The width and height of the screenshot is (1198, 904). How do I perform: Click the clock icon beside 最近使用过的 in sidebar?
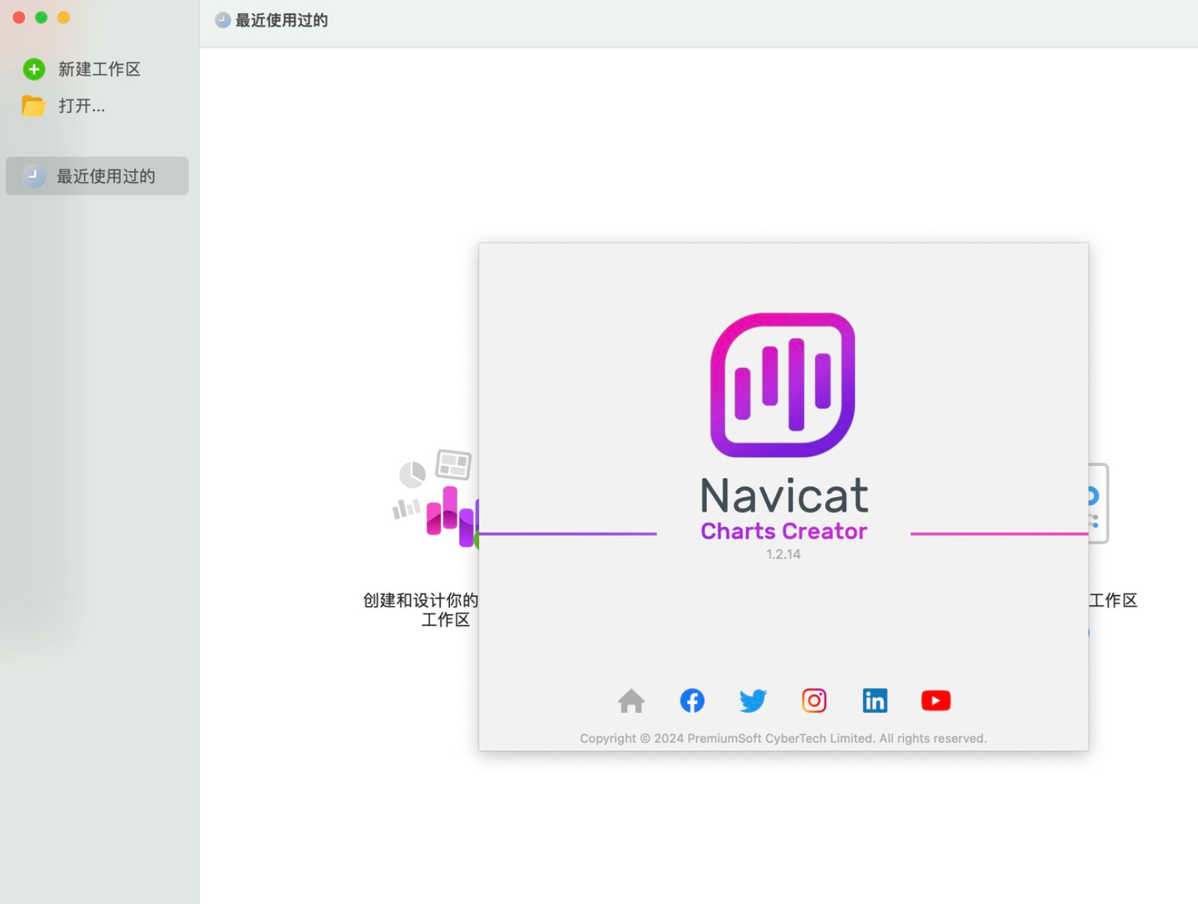(33, 175)
